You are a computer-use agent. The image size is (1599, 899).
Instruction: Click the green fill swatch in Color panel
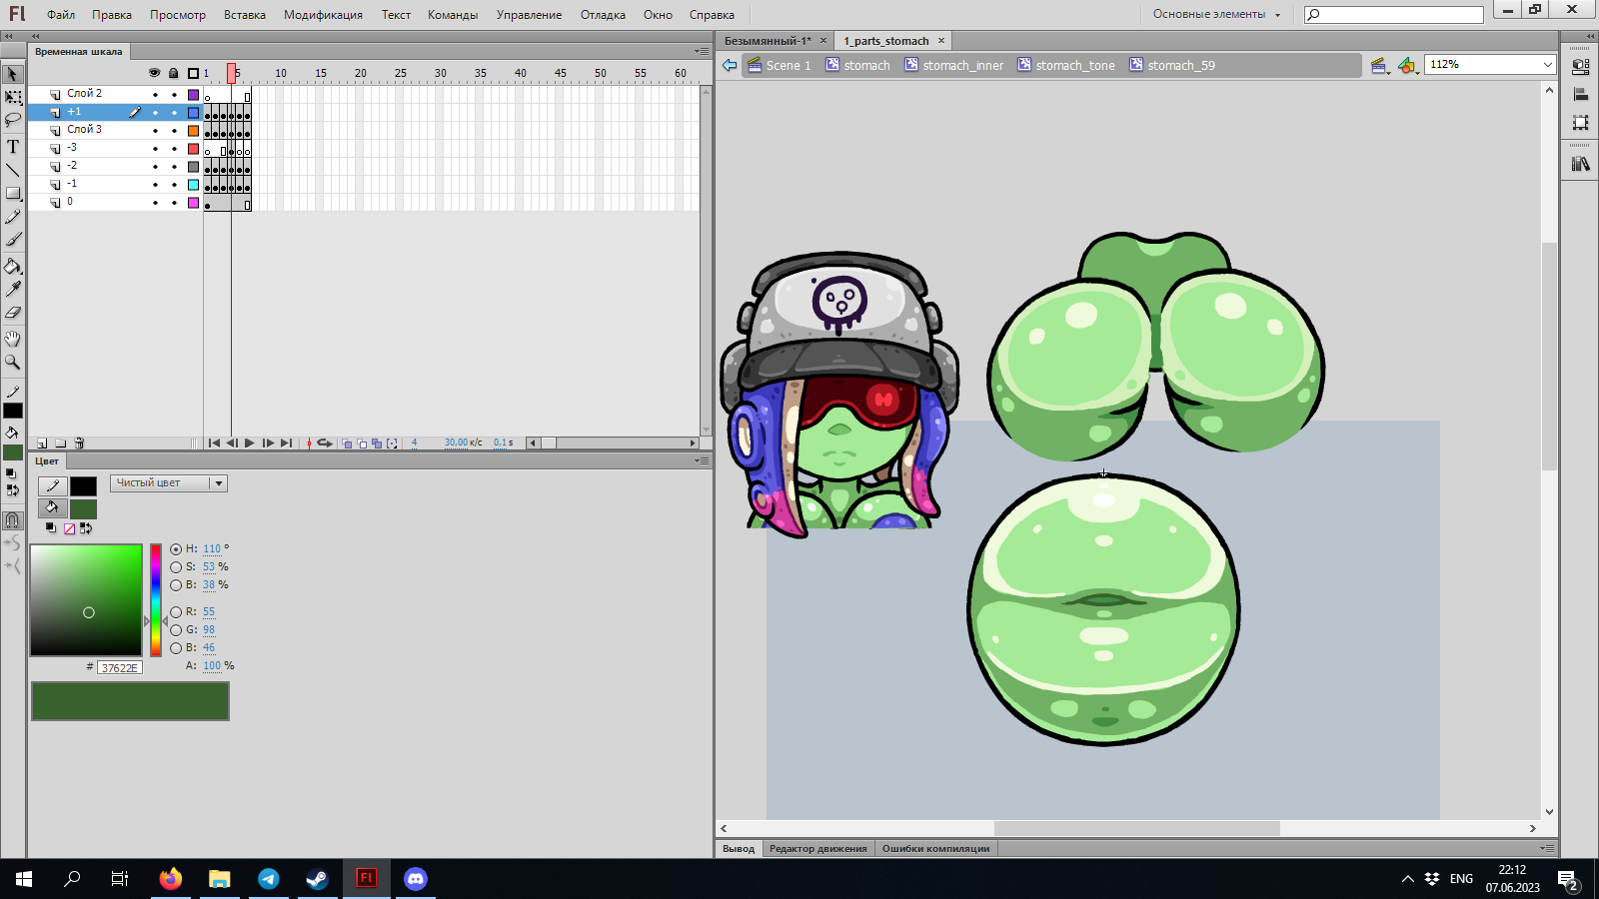click(x=83, y=509)
